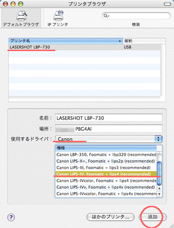
Task: Click the connection column header
Action: point(142,41)
